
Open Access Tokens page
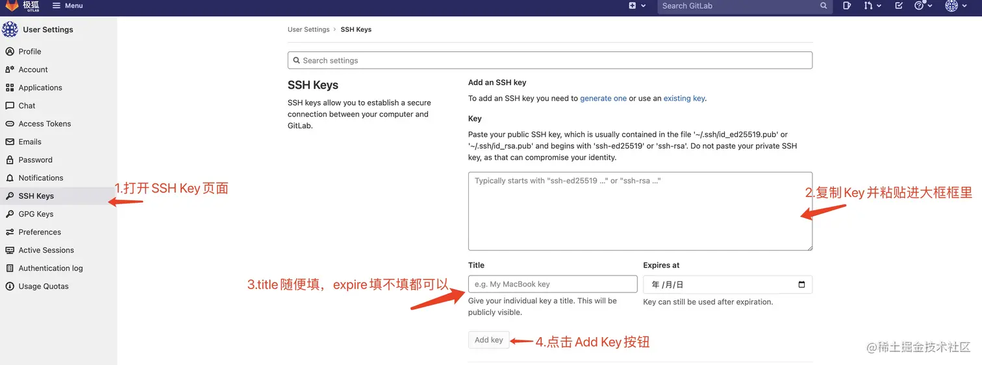click(x=45, y=124)
